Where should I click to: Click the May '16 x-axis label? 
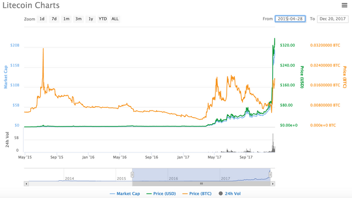tap(120, 157)
